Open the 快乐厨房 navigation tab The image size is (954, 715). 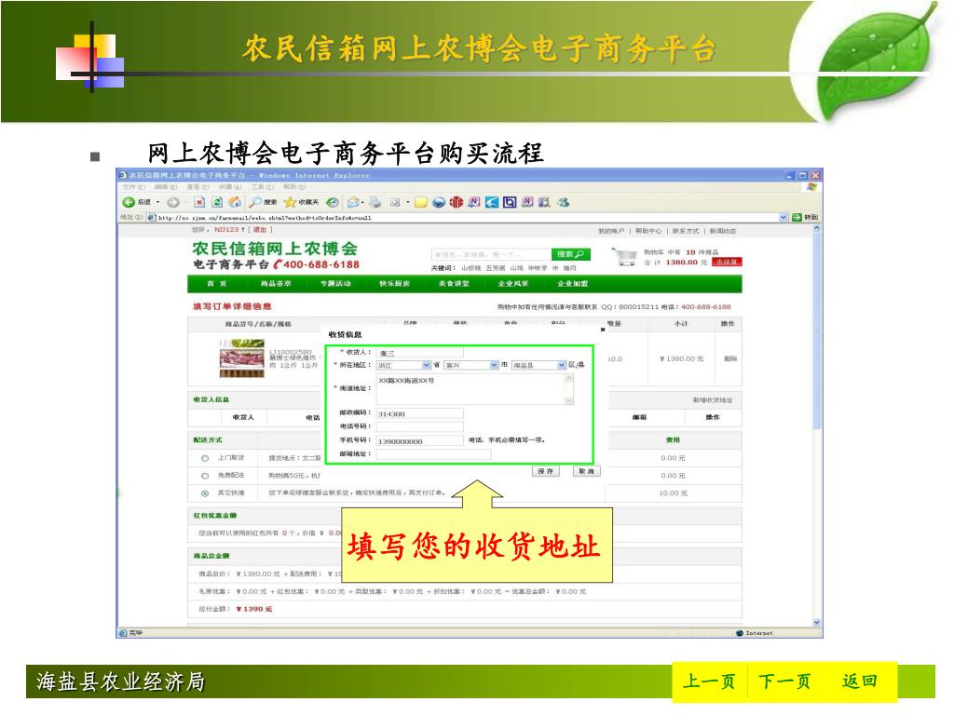point(394,284)
